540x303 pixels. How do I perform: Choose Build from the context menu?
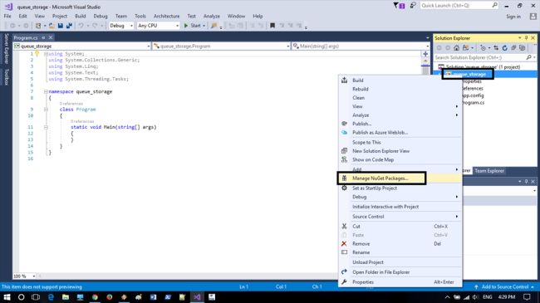400,81
